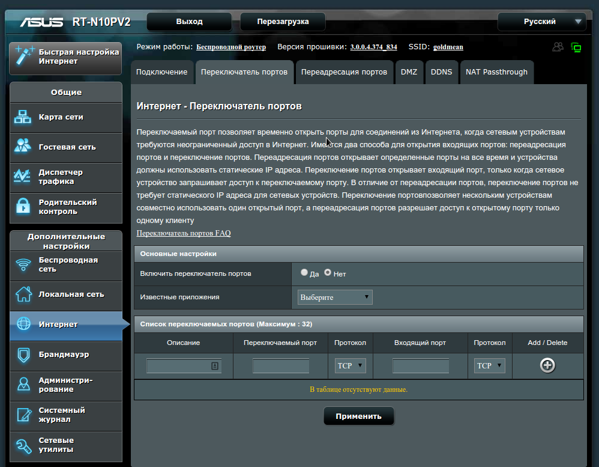This screenshot has width=599, height=467.
Task: Click the Guest Network people icon
Action: pos(23,147)
